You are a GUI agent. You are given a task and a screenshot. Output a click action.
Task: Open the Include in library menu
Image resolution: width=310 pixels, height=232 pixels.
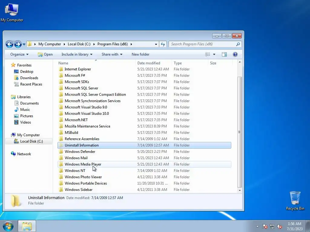(77, 54)
